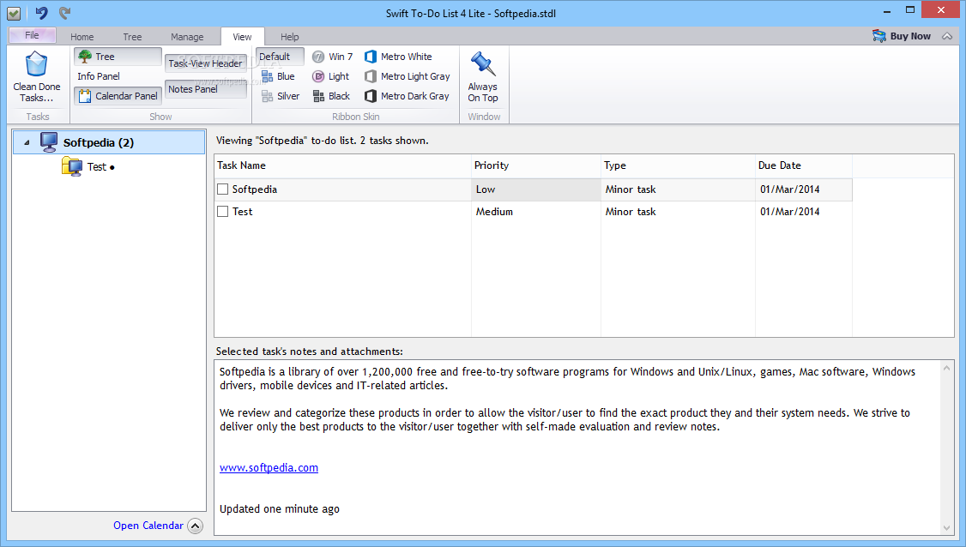Select the Test list in tree
Image resolution: width=966 pixels, height=547 pixels.
tap(97, 167)
